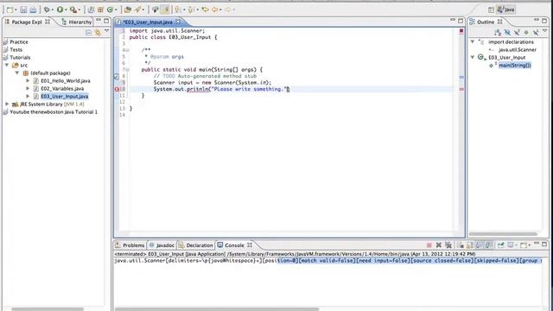Jump to Last Edit Location icon
553x311 pixels.
click(205, 10)
